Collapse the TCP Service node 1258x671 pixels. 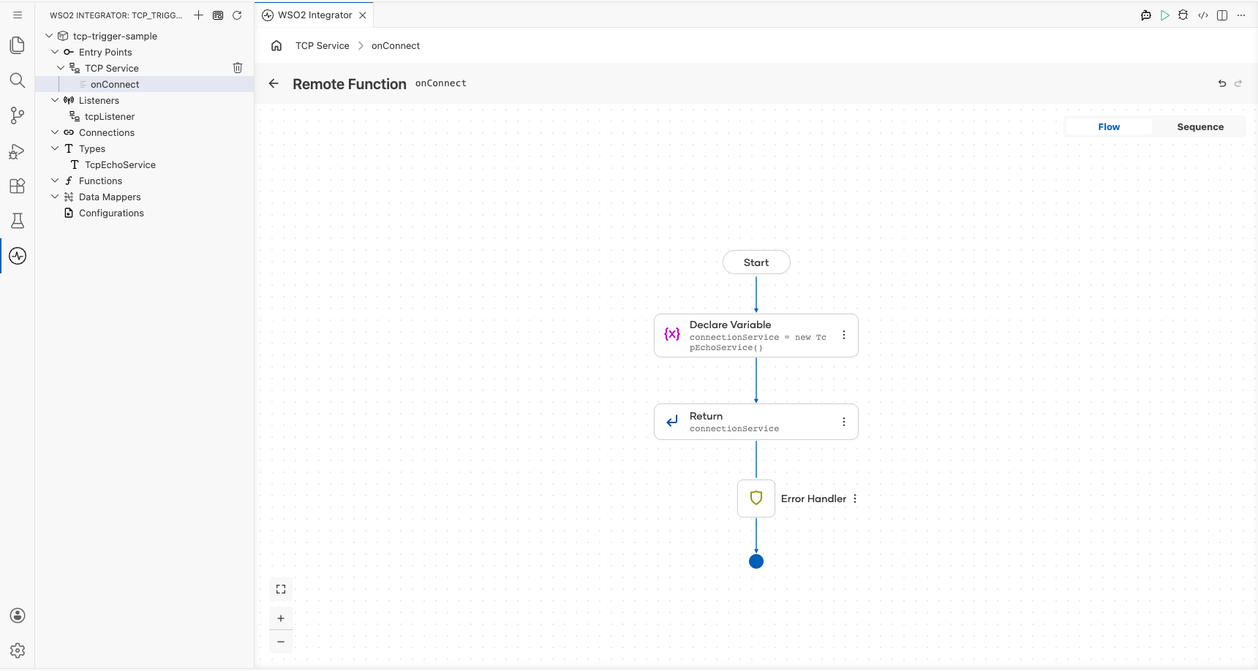tap(61, 68)
